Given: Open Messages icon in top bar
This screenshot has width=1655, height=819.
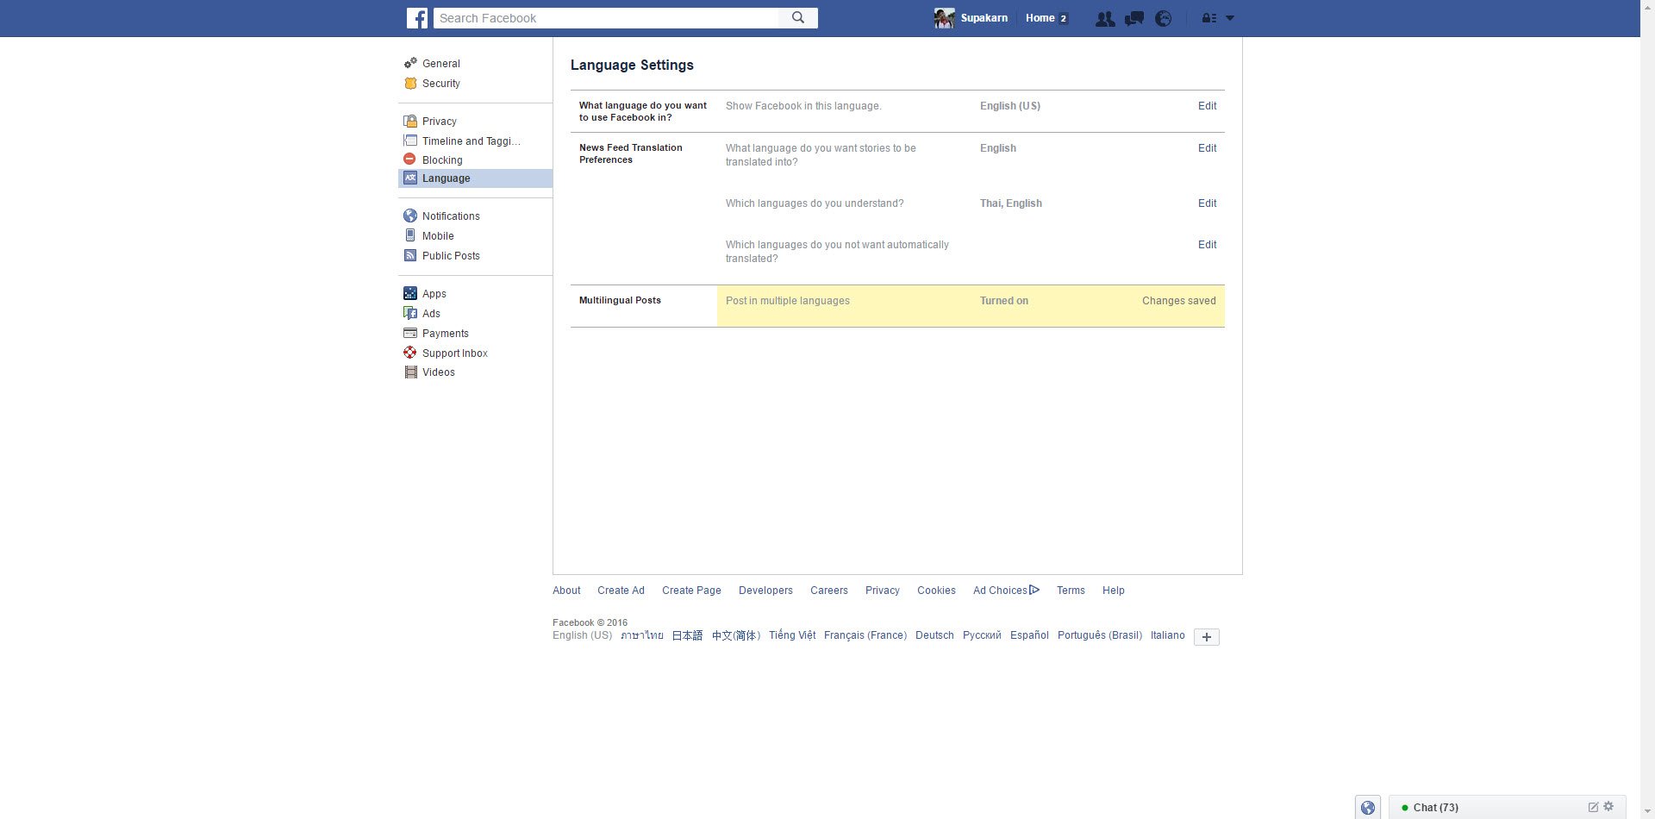Looking at the screenshot, I should (1134, 18).
